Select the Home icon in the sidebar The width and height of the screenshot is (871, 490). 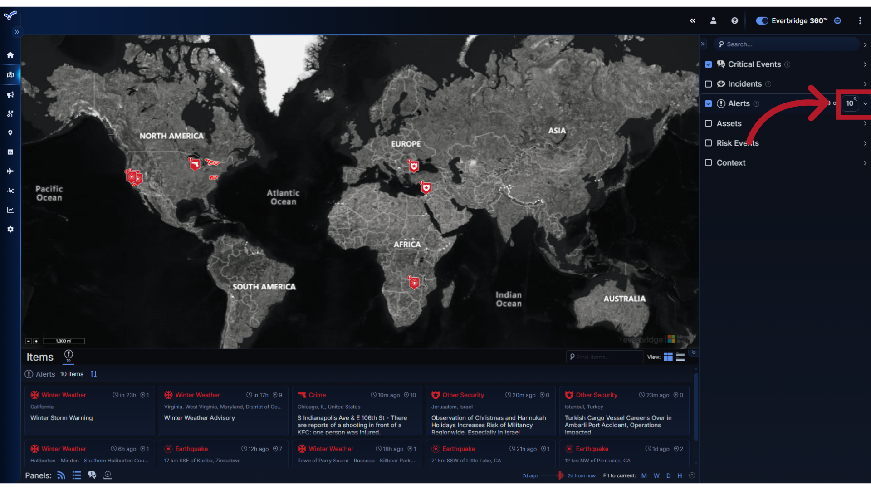click(10, 55)
